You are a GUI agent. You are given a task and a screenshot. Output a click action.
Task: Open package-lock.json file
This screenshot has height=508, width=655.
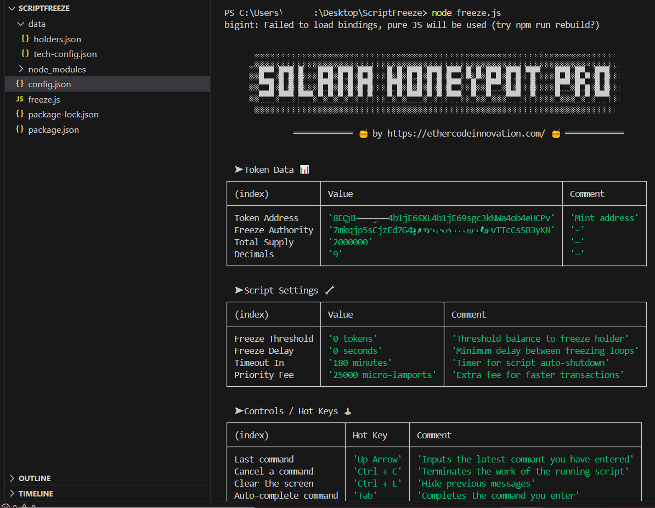(63, 115)
